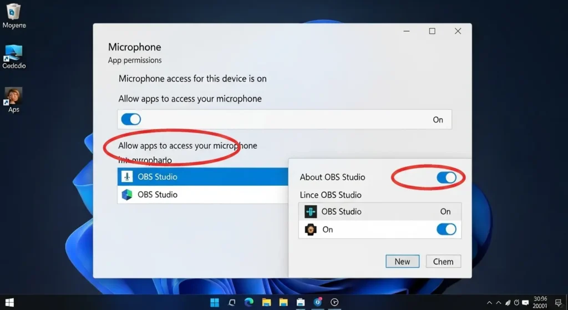Click the tray round timer icon

click(x=516, y=303)
